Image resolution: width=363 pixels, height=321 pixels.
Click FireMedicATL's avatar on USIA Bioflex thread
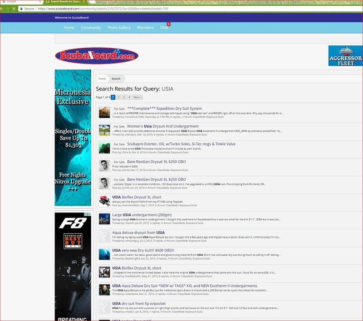(104, 272)
